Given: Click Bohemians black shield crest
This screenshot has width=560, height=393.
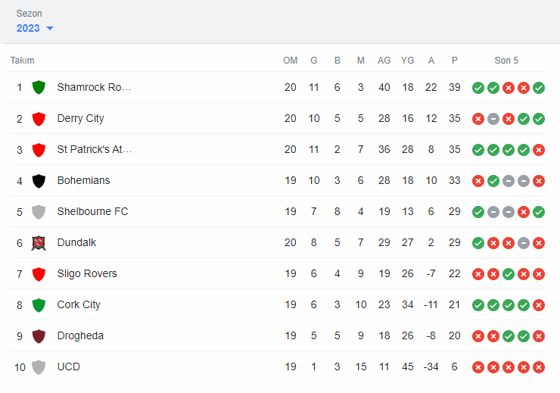Looking at the screenshot, I should pyautogui.click(x=39, y=180).
